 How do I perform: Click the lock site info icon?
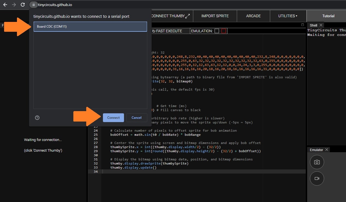(x=33, y=5)
